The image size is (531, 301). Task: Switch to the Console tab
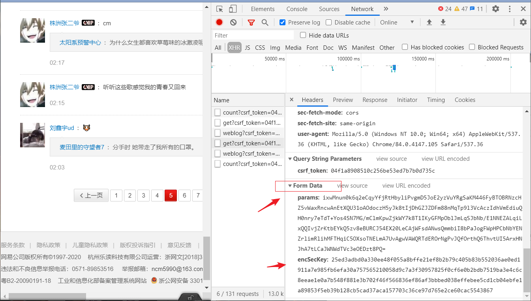[x=297, y=9]
